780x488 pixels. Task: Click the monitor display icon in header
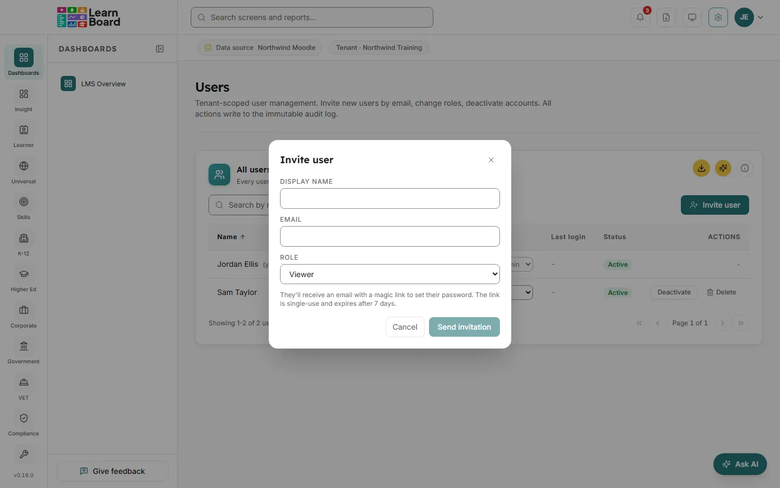692,17
